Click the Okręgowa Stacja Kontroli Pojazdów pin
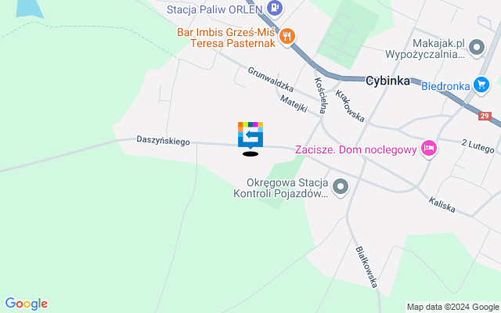The width and height of the screenshot is (501, 313). pos(341,186)
